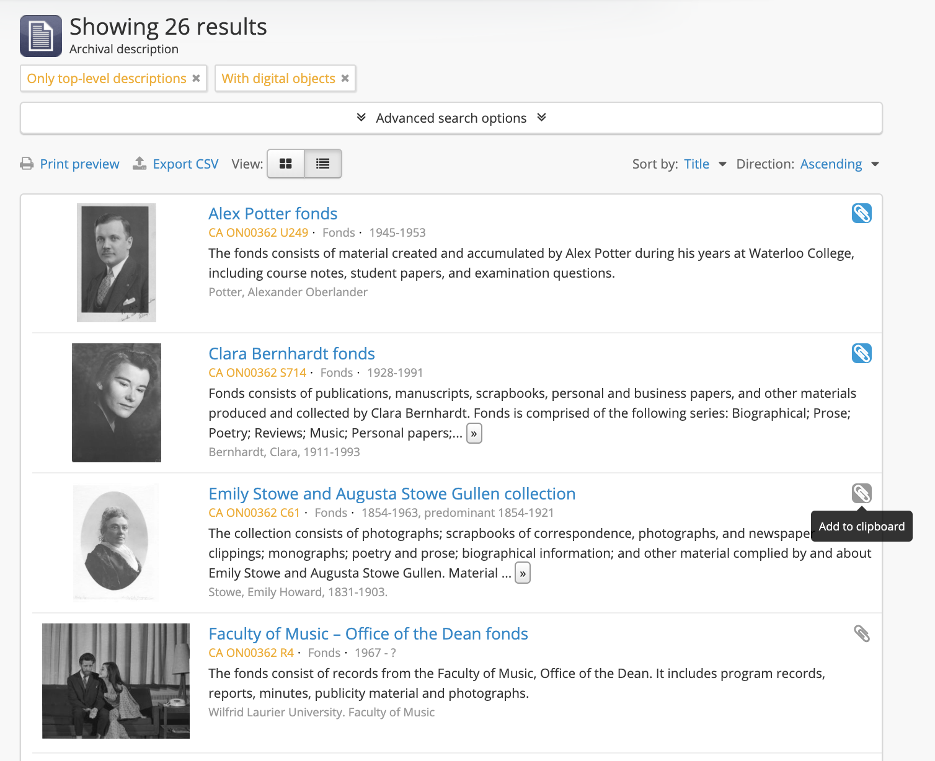This screenshot has width=935, height=761.
Task: Switch to card grid view
Action: [x=286, y=164]
